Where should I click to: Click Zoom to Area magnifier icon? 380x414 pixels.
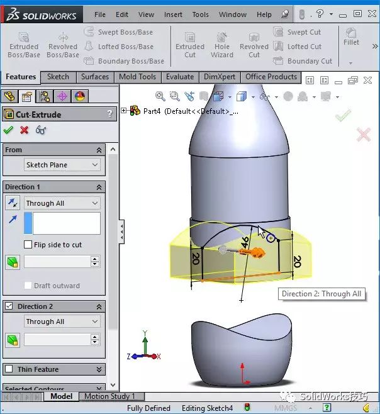[x=174, y=96]
